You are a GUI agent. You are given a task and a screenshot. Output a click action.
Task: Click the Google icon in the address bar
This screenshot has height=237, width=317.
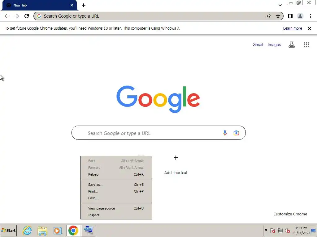coord(39,16)
